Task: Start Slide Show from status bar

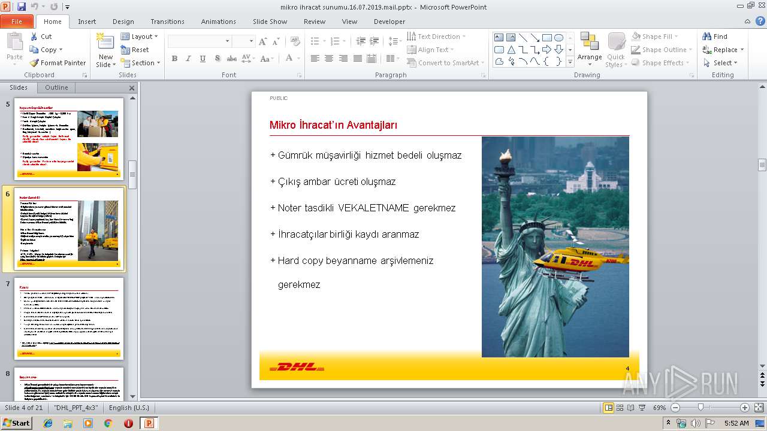Action: click(x=642, y=408)
